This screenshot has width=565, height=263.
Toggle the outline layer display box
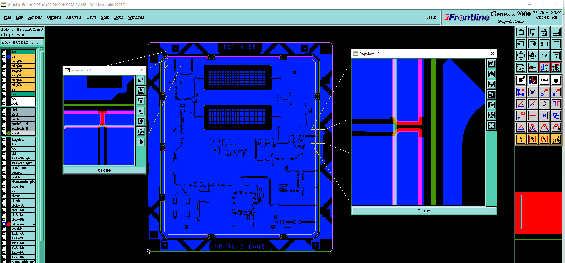[4, 168]
